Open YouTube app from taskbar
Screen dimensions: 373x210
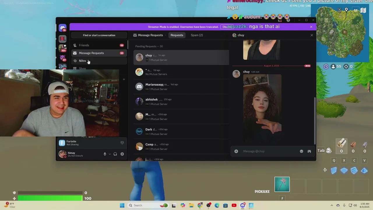(234, 205)
